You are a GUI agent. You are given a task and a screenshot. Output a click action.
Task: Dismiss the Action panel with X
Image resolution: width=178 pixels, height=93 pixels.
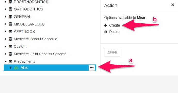(x=173, y=5)
